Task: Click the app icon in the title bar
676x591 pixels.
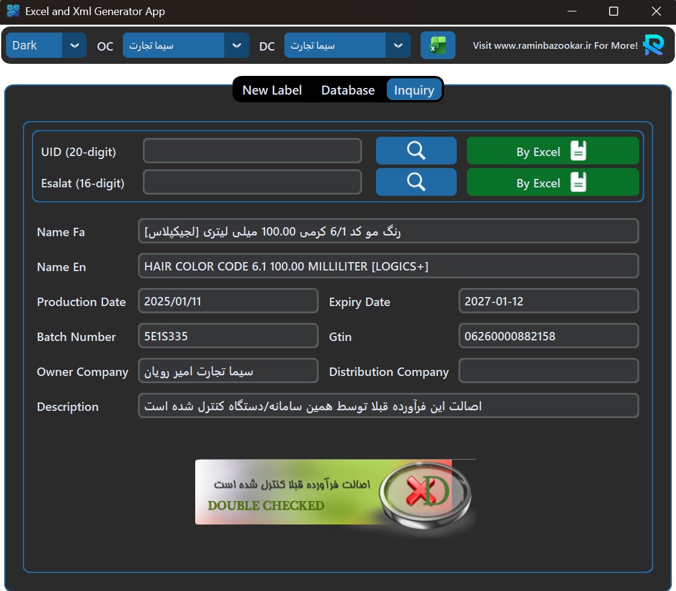Action: pyautogui.click(x=13, y=11)
